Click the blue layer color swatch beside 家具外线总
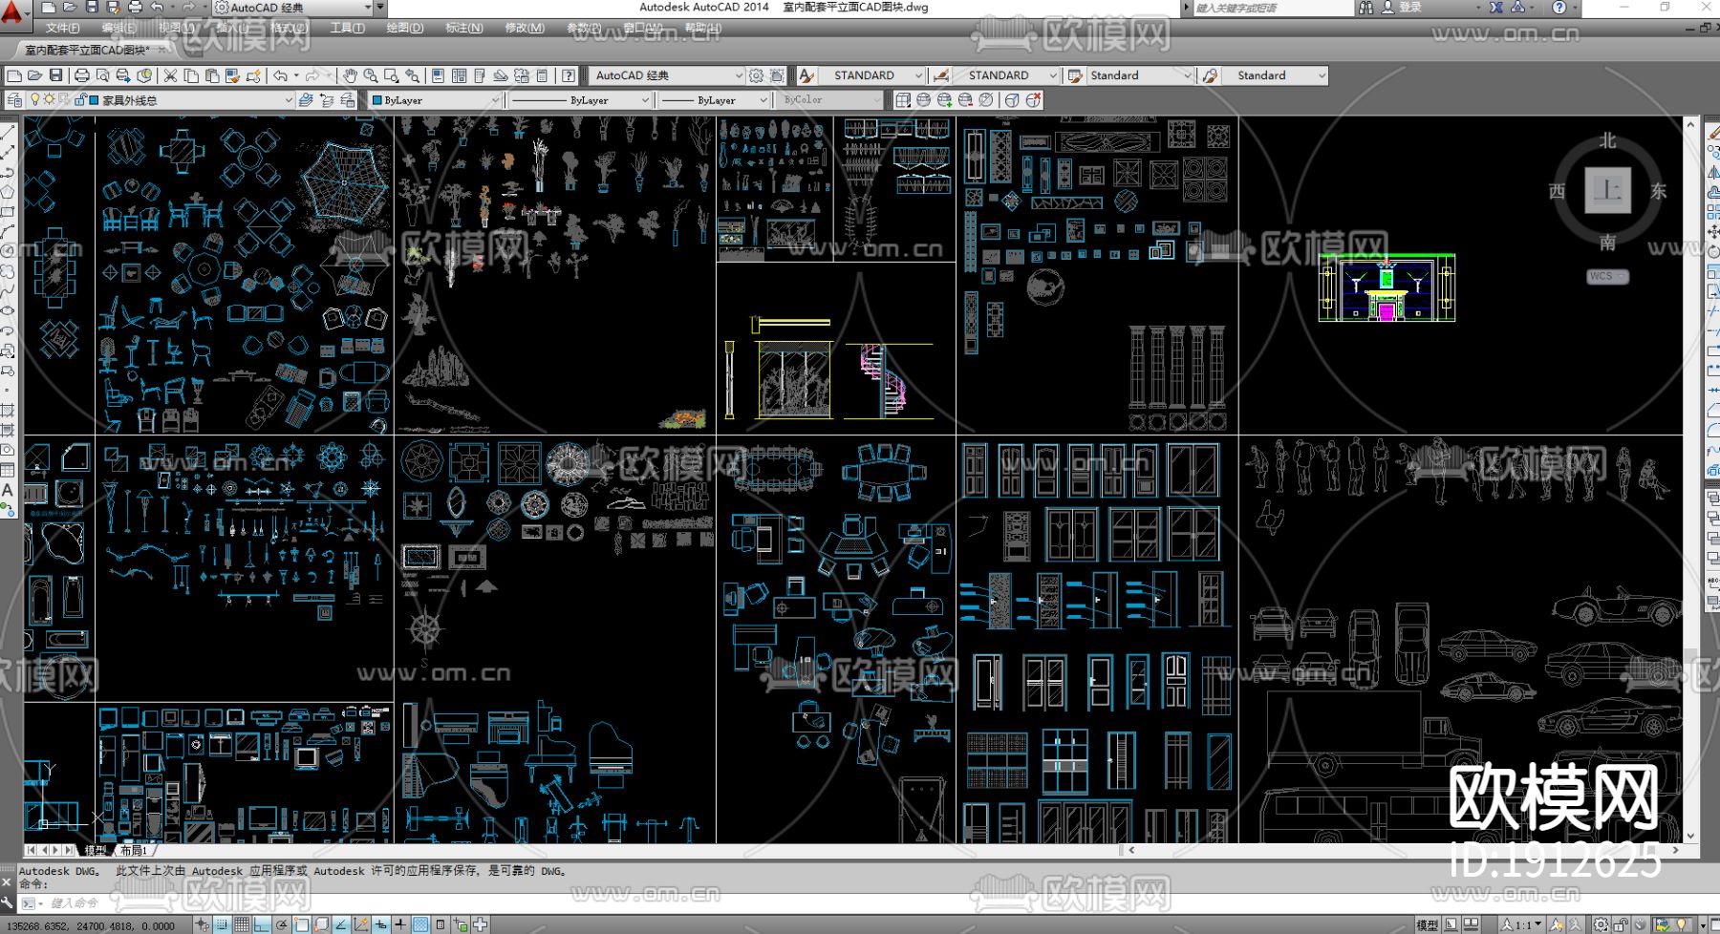 coord(94,100)
